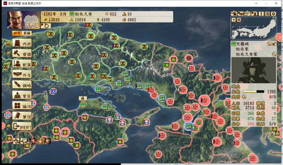Click 石高 rice yield value 366
This screenshot has height=165, width=283.
tap(251, 113)
